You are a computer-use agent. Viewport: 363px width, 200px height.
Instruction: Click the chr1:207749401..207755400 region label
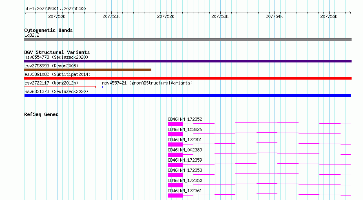pyautogui.click(x=55, y=9)
